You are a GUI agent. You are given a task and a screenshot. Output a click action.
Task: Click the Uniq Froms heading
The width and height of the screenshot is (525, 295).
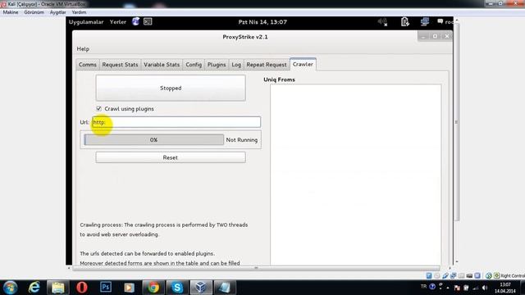coord(279,79)
